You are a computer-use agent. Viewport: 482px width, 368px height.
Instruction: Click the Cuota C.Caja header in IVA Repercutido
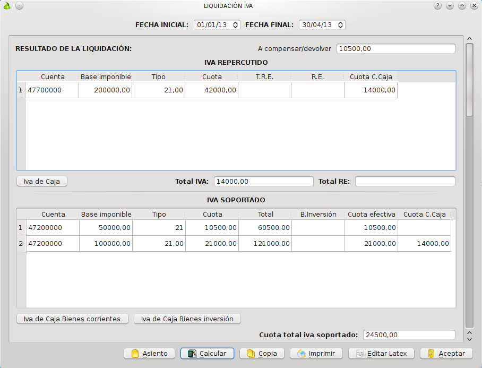371,77
